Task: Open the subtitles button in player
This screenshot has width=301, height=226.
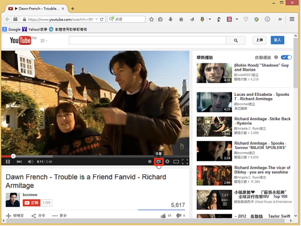Action: (159, 162)
